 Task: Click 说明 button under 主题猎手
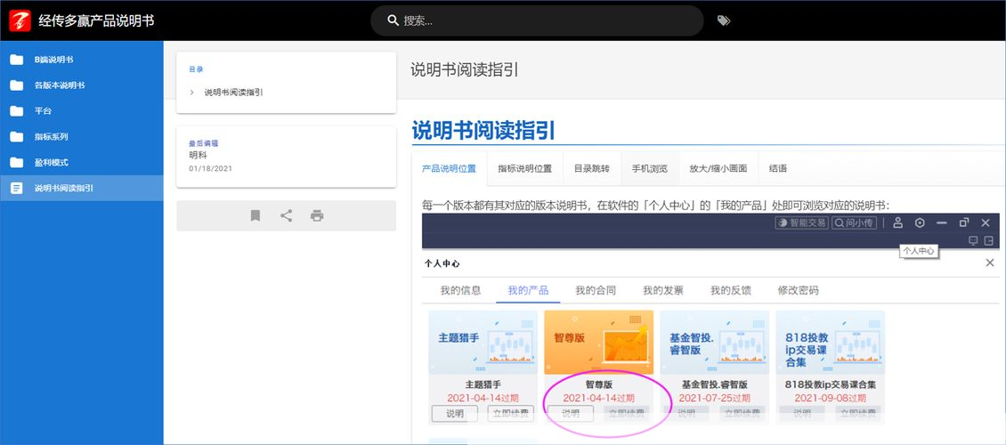pos(455,414)
